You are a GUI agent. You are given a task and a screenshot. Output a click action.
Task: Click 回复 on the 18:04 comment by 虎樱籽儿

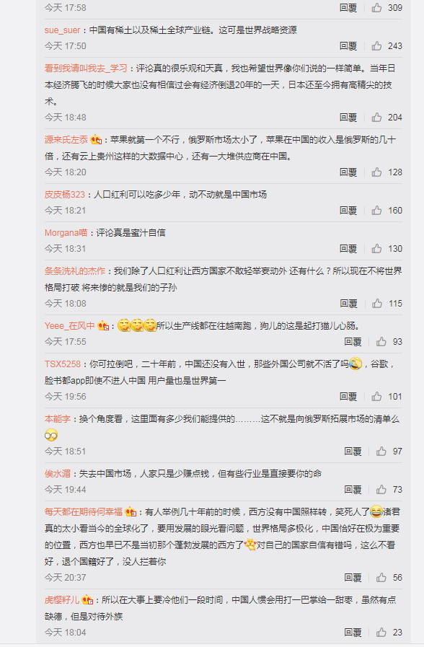353,632
